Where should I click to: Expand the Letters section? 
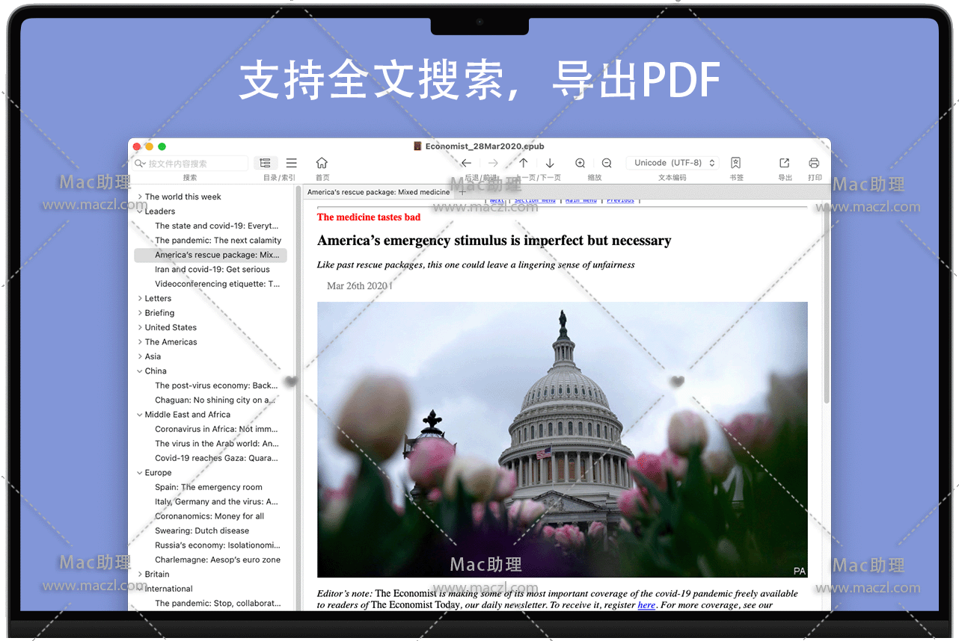[140, 299]
